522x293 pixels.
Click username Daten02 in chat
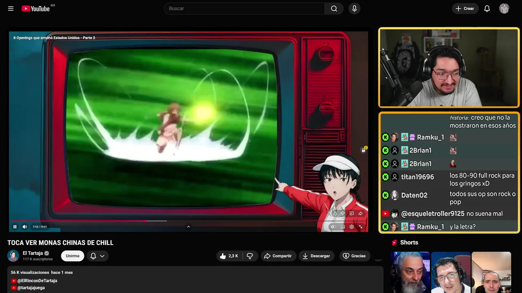[414, 195]
